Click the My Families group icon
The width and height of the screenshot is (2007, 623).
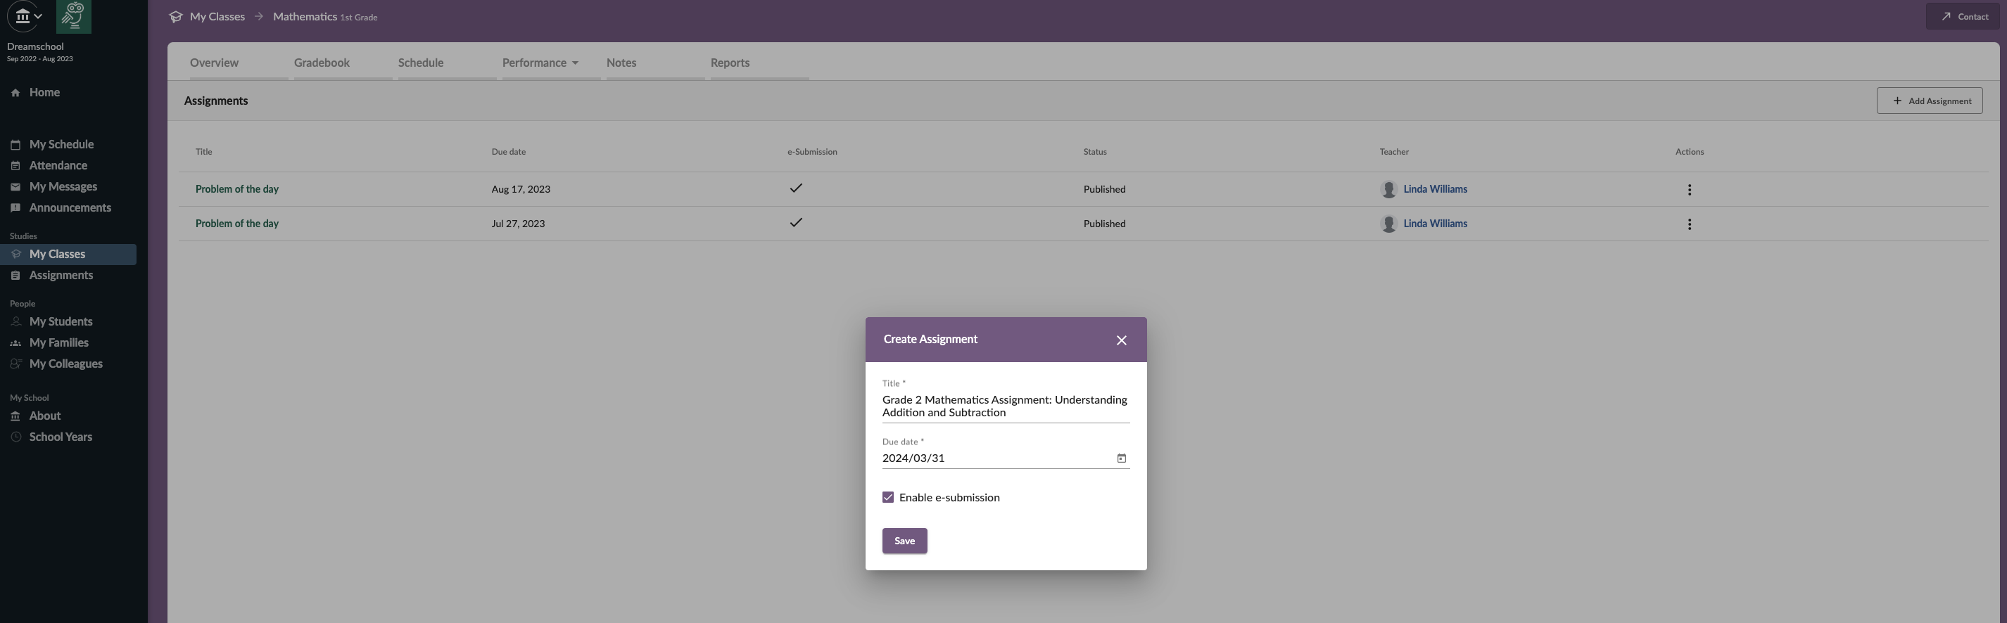pyautogui.click(x=15, y=342)
